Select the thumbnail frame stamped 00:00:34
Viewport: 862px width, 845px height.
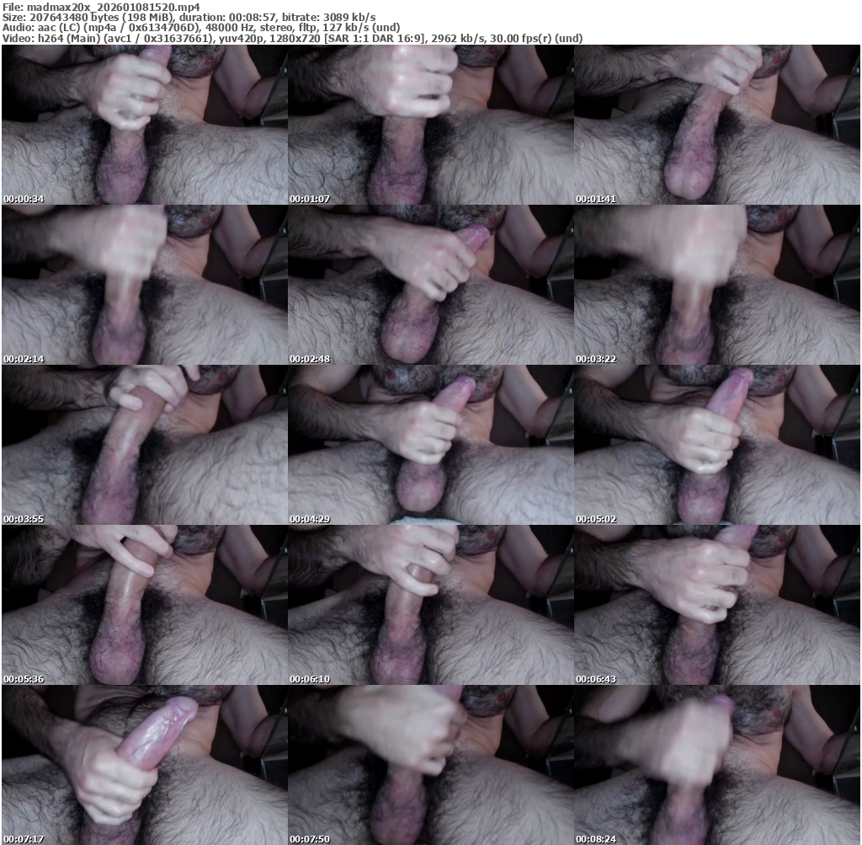pyautogui.click(x=145, y=125)
